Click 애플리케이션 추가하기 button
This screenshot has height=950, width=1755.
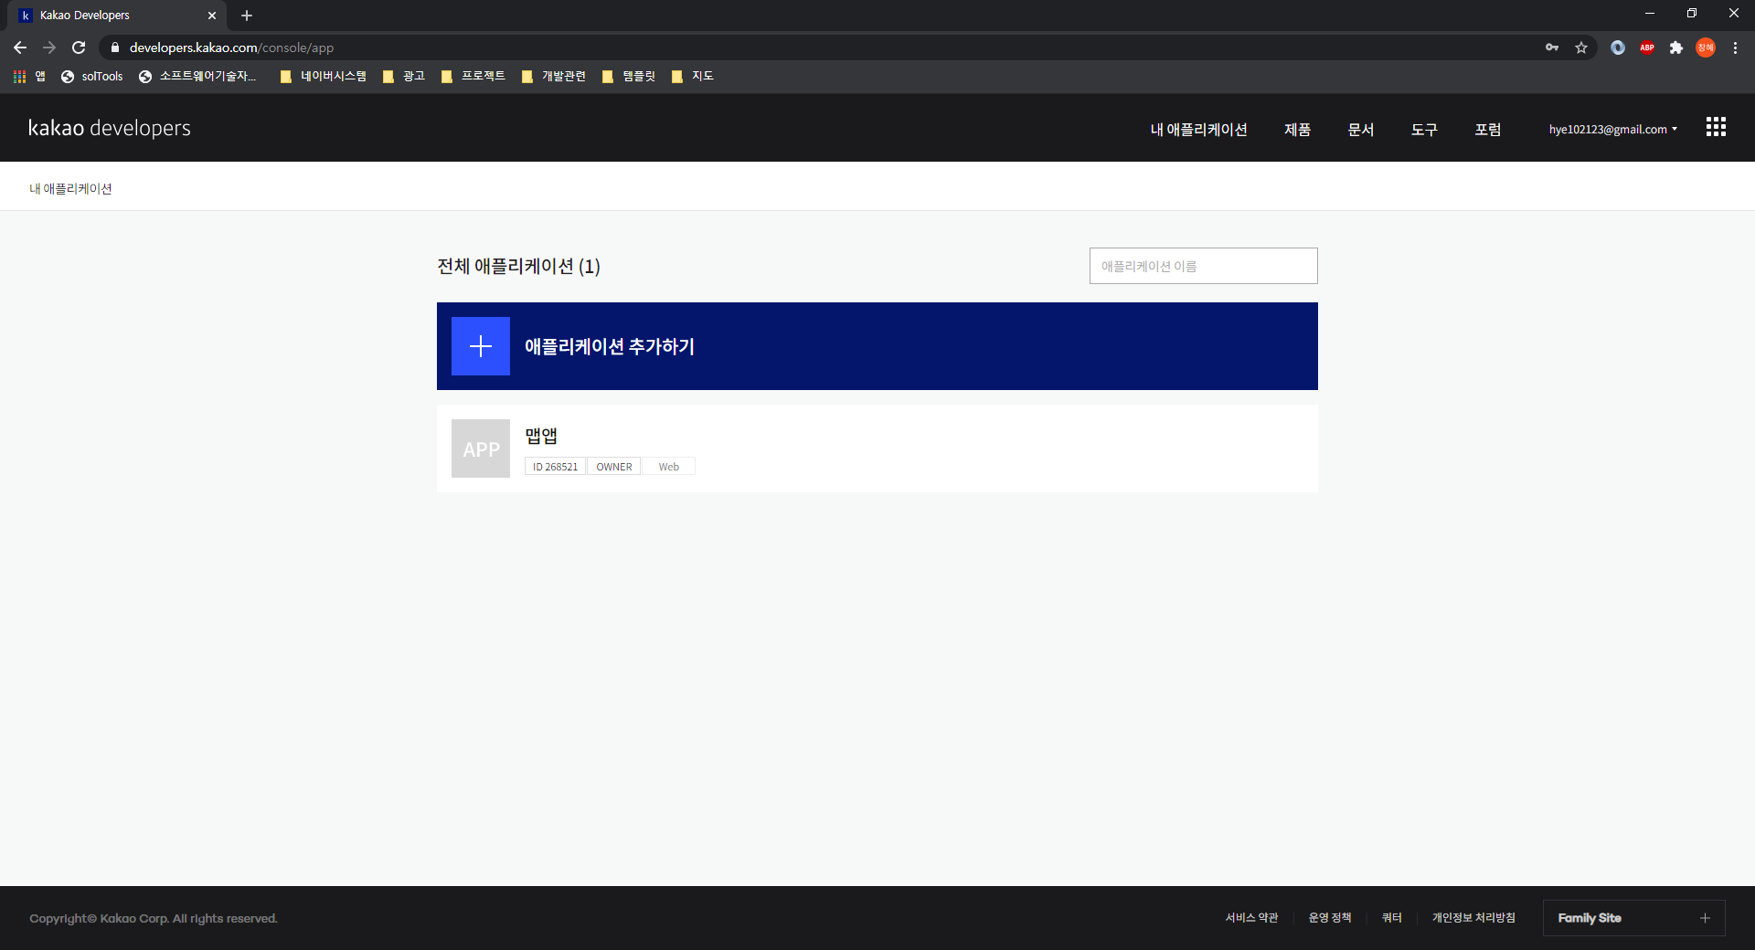(877, 346)
